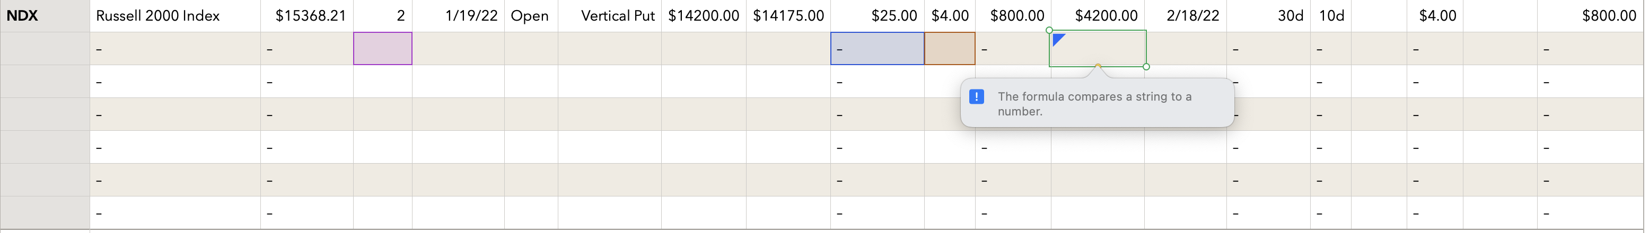Click the 10d duration cell
1649x233 pixels.
(1331, 16)
